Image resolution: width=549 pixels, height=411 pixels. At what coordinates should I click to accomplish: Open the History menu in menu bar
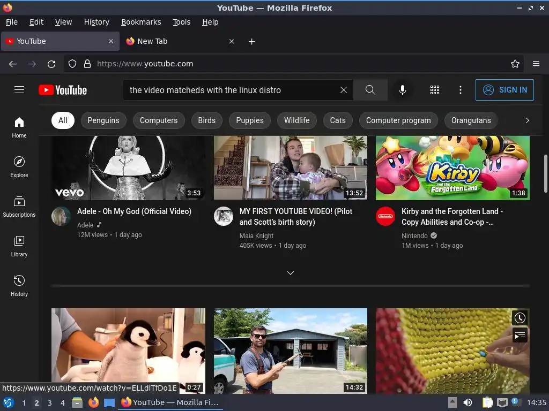[97, 22]
